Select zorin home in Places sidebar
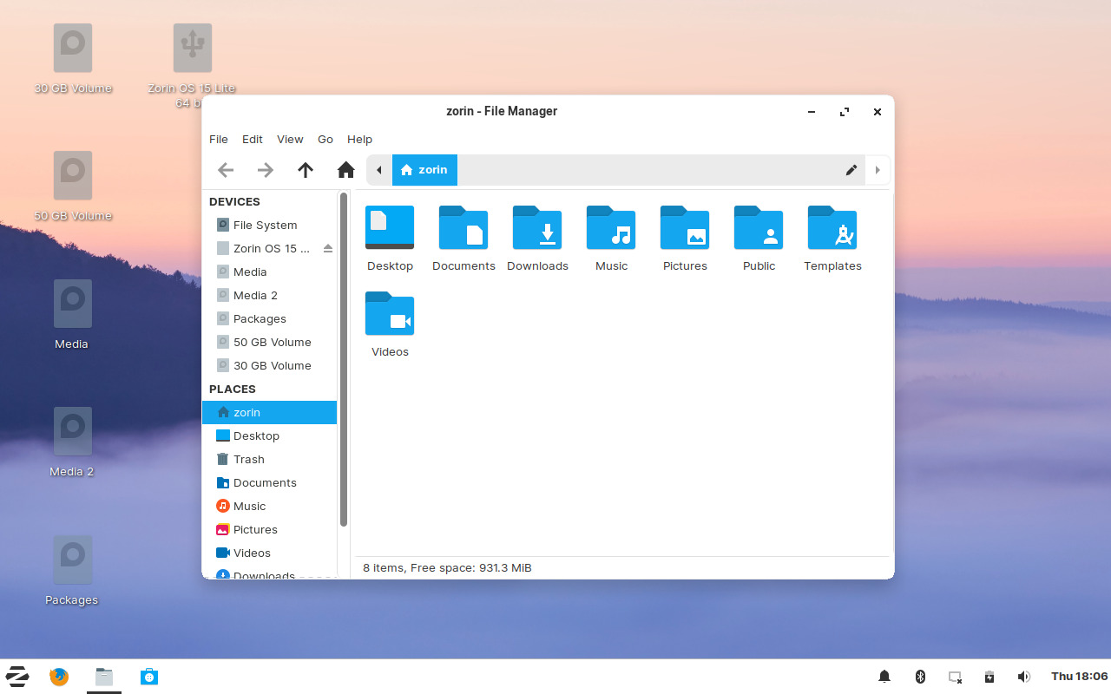 point(269,412)
